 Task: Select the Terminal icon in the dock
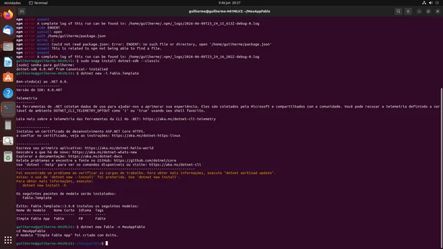point(8,109)
